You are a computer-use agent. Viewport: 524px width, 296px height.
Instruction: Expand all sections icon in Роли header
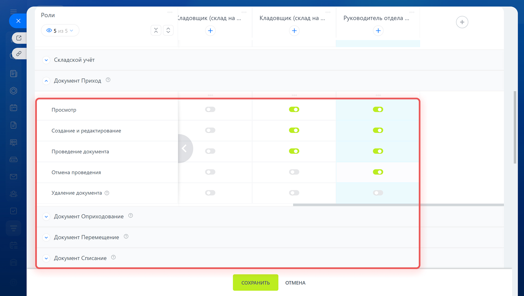168,30
